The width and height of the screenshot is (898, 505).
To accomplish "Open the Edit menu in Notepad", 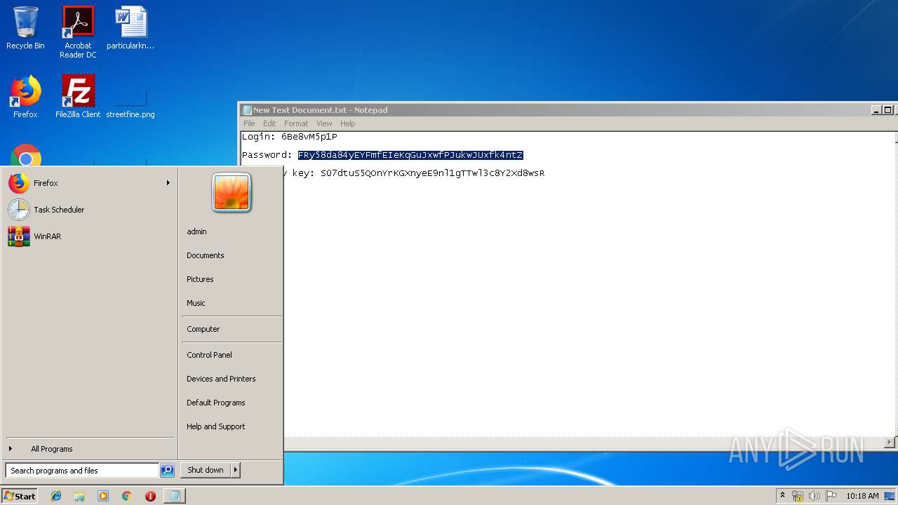I will tap(269, 123).
